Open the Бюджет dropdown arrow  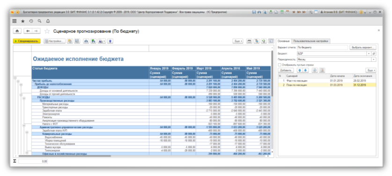coord(369,53)
